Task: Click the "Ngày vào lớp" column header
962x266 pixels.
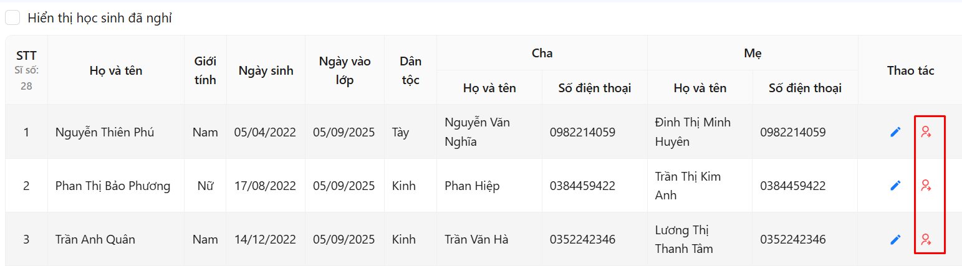Action: (345, 70)
